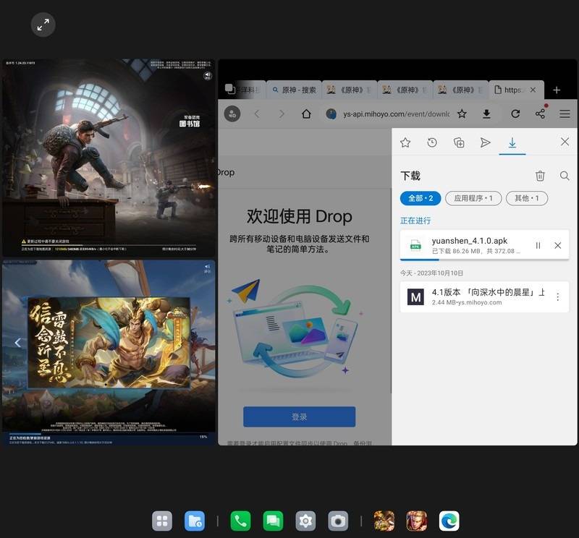The image size is (579, 538).
Task: Open a new browser tab
Action: [557, 90]
